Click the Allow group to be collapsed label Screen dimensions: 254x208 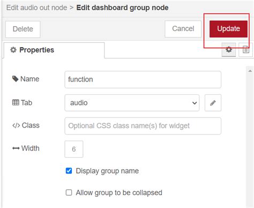[119, 193]
